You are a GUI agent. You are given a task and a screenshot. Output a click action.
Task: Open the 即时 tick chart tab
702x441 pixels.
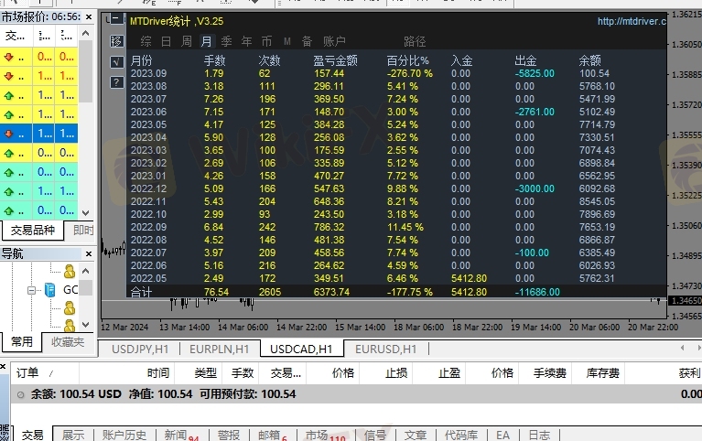[x=83, y=231]
